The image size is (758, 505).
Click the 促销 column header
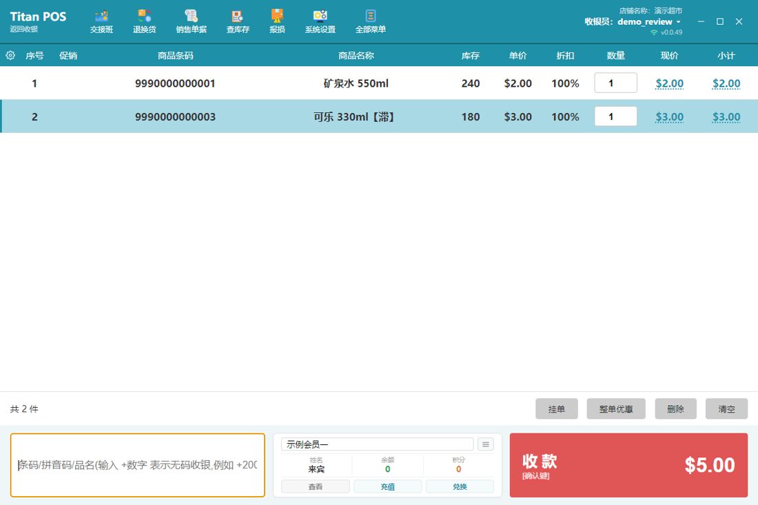(x=68, y=56)
